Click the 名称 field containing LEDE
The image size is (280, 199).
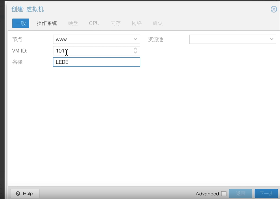click(97, 62)
